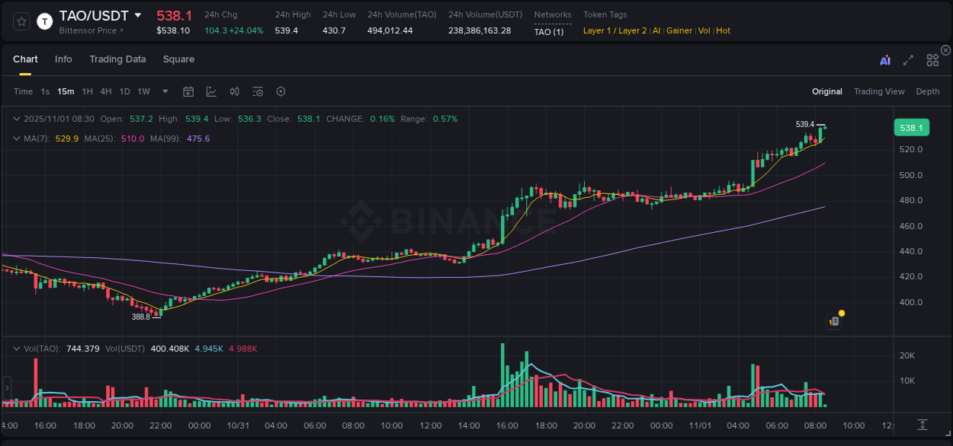
Task: Open the Trading Data tab
Action: pyautogui.click(x=117, y=59)
